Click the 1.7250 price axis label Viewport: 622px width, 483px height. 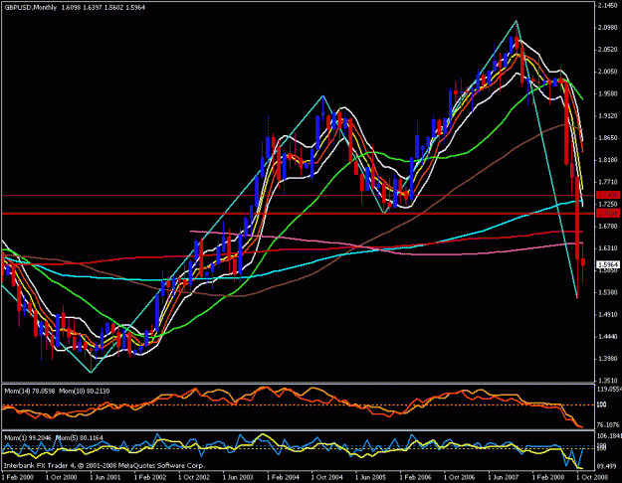(608, 204)
